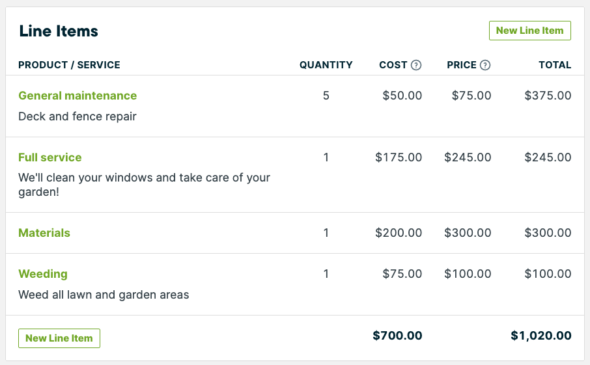The image size is (590, 365).
Task: Click the PRODUCT / SERVICE column header
Action: pos(69,65)
